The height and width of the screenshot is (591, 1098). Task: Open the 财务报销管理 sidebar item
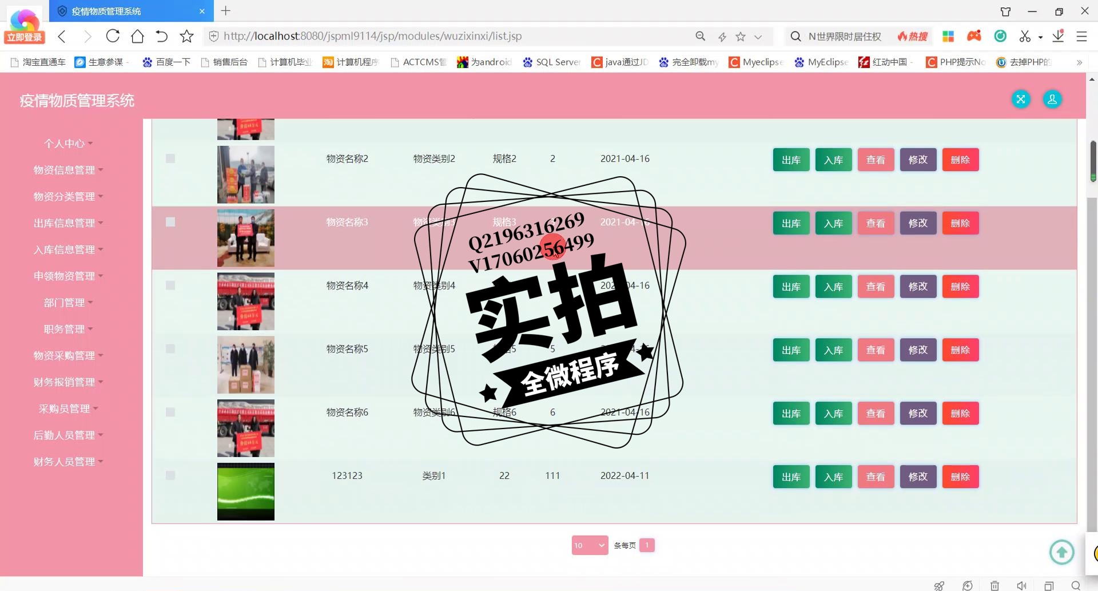point(68,382)
